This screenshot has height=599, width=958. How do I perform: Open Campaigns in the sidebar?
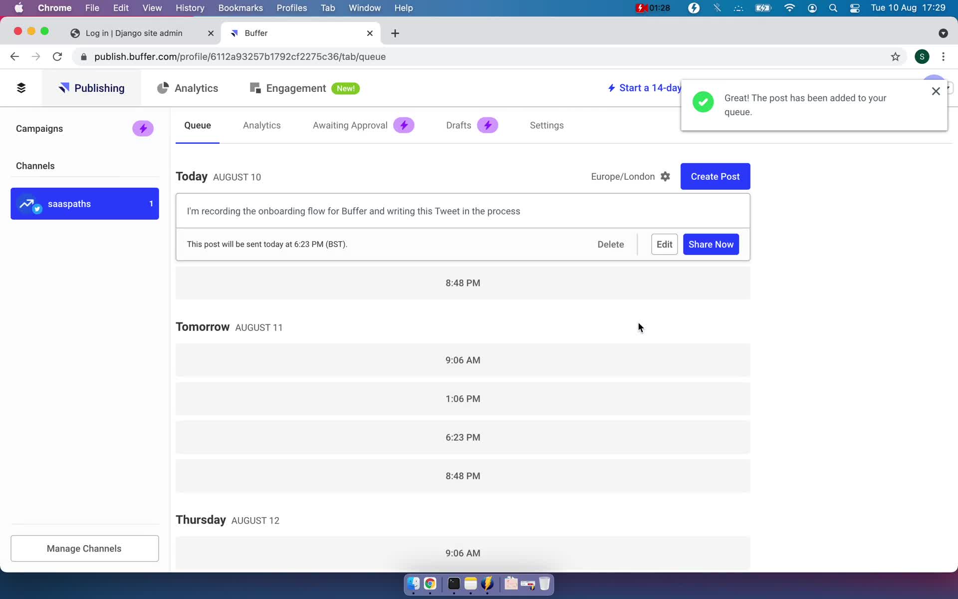click(39, 128)
